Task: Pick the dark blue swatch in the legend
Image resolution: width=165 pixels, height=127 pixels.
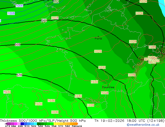Action: tap(22, 124)
